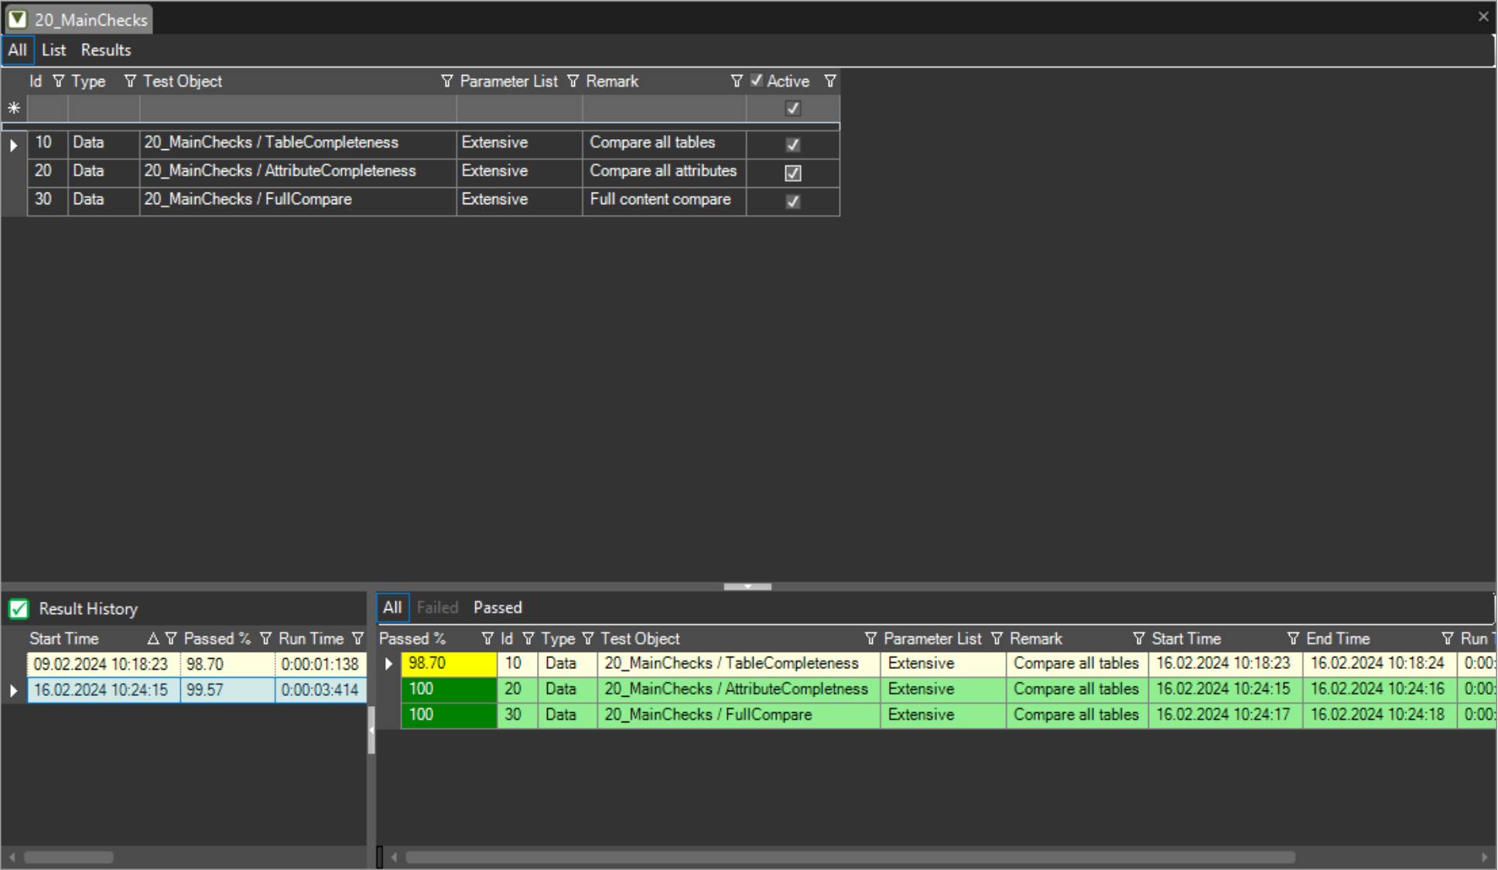
Task: Toggle Active checkbox for AttributeCompleteness row
Action: [792, 173]
